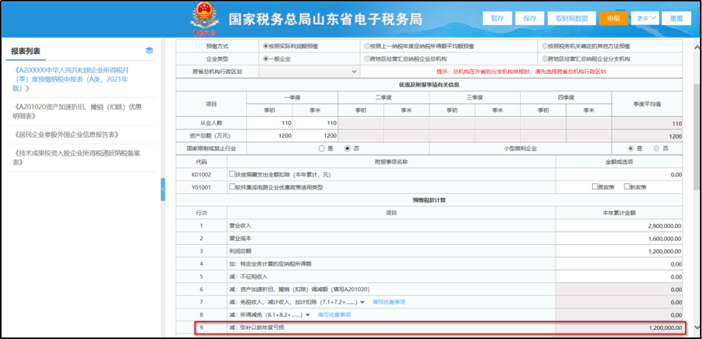Click the 取财报数据 button
This screenshot has height=339, width=702.
coord(572,18)
